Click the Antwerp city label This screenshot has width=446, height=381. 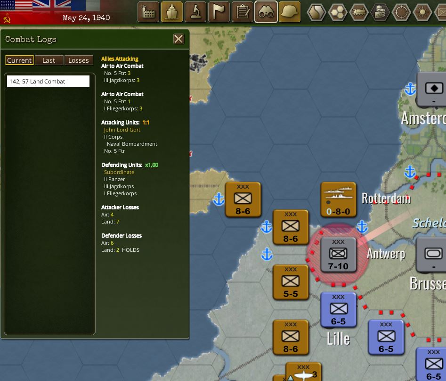click(x=386, y=253)
